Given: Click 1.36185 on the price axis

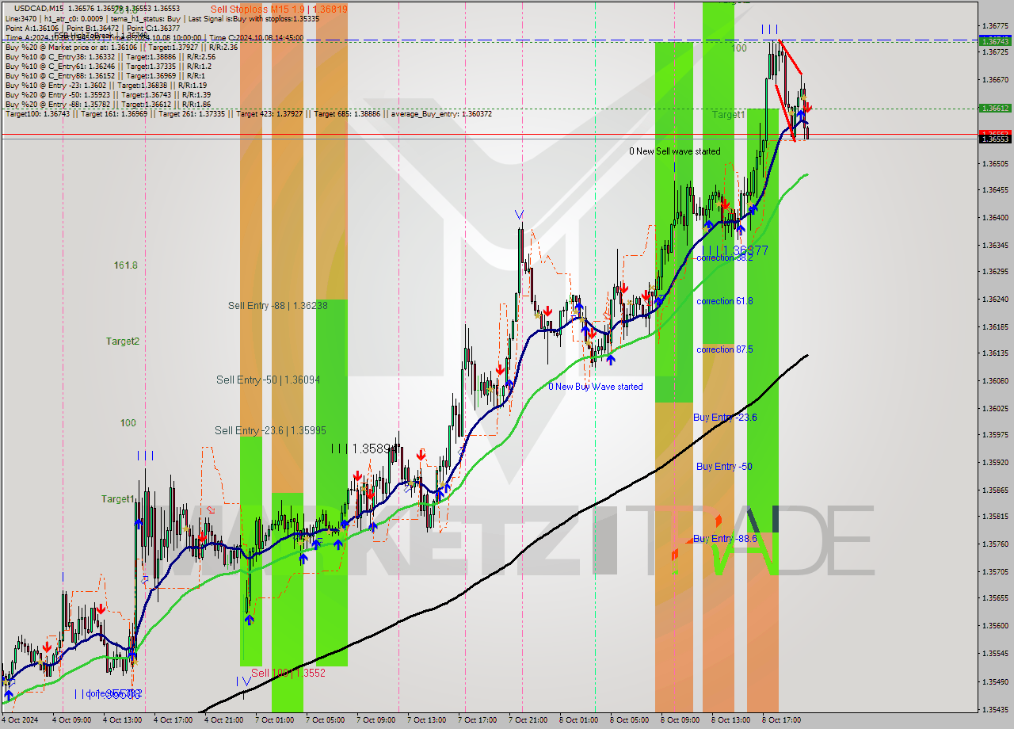Looking at the screenshot, I should (994, 326).
